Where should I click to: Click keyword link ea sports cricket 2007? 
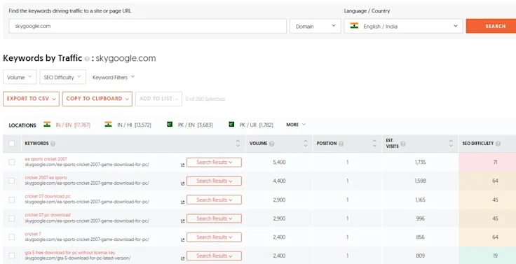[46, 159]
